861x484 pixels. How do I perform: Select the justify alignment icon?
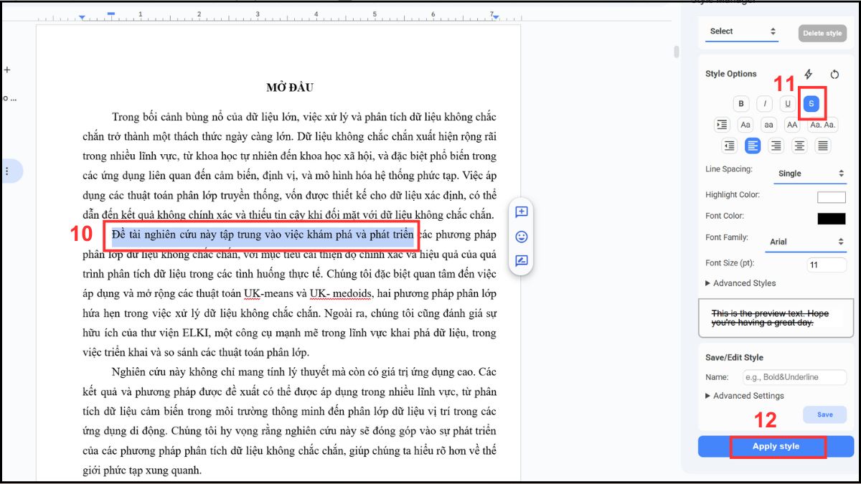click(x=823, y=146)
